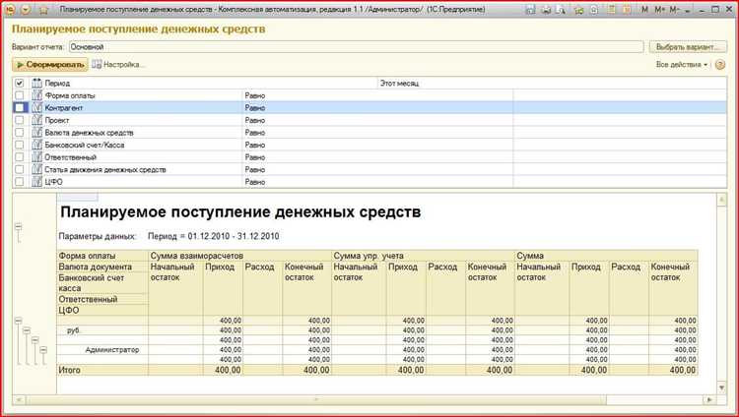Viewport: 739px width, 417px height.
Task: Uncheck the Период checkbox
Action: pos(20,83)
